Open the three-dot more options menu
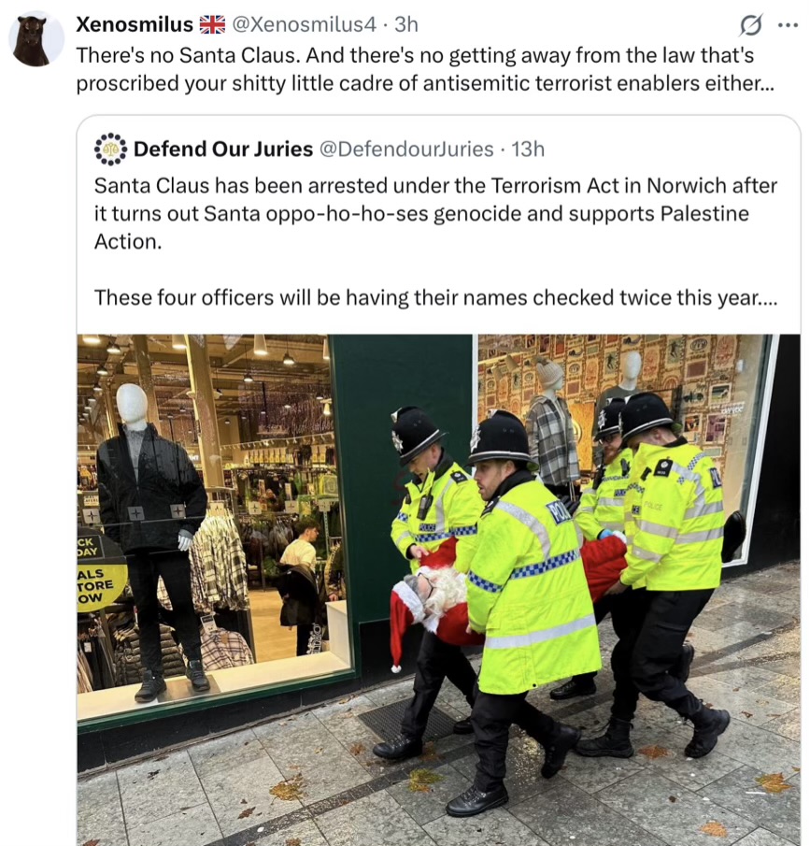This screenshot has height=846, width=810. pyautogui.click(x=788, y=25)
